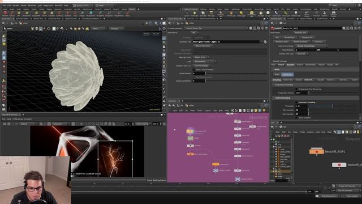Click gear icon in file node parameter panel
This screenshot has width=362, height=204.
251,28
